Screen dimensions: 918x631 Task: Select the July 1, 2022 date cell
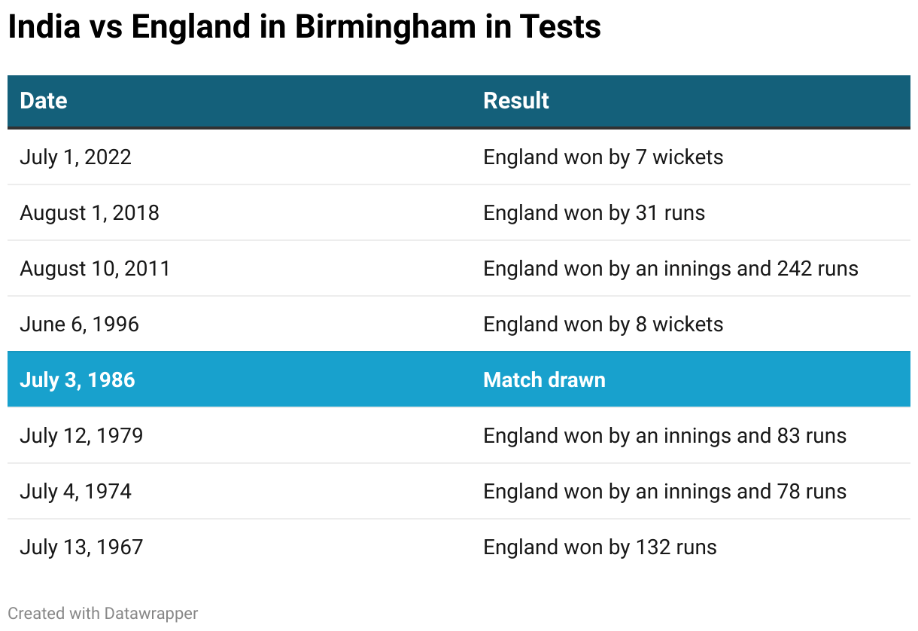[x=75, y=157]
